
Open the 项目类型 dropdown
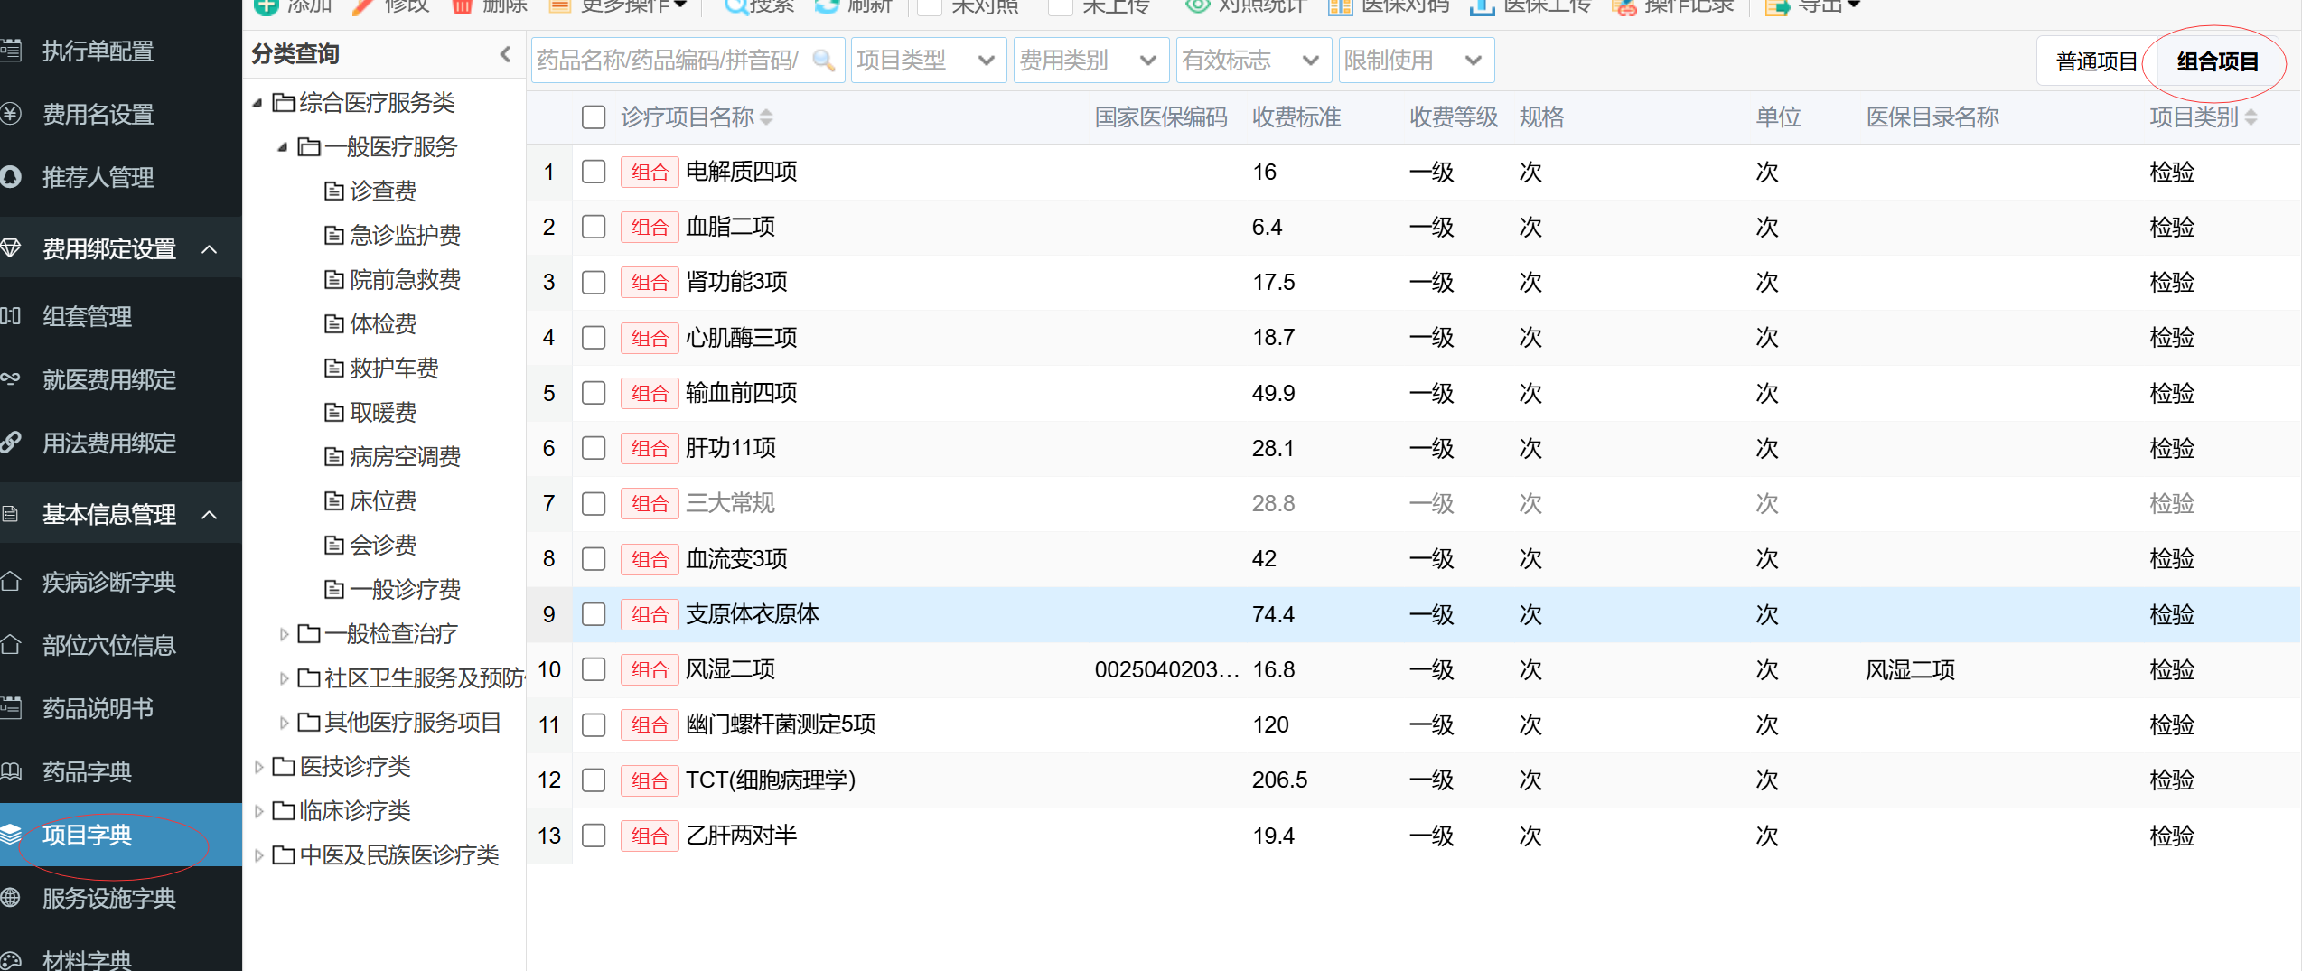pyautogui.click(x=927, y=61)
